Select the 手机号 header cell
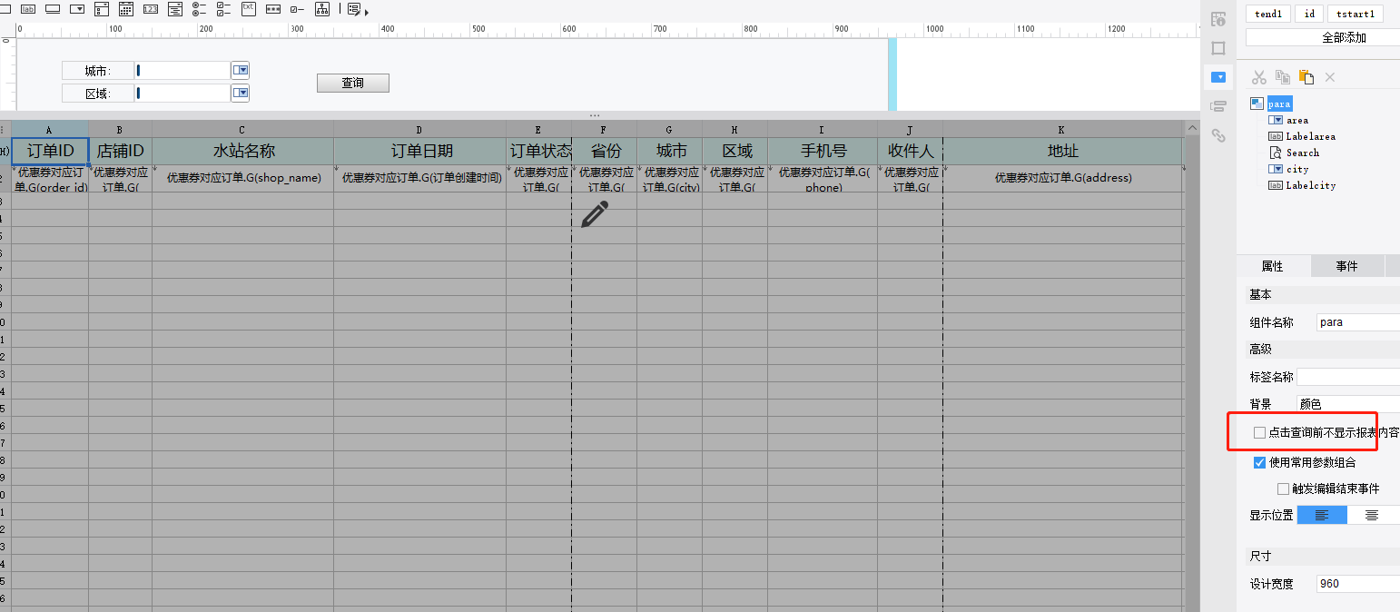 [823, 151]
